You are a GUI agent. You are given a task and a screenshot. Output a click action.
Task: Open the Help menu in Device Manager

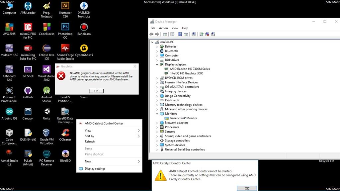(x=185, y=28)
